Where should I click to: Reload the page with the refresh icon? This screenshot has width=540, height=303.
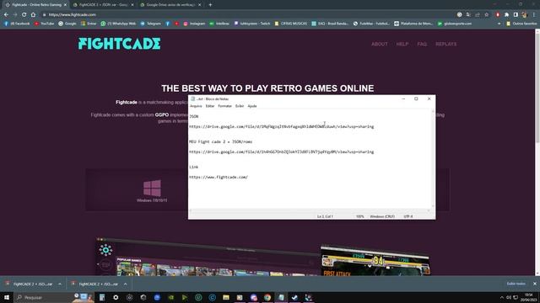(x=24, y=15)
